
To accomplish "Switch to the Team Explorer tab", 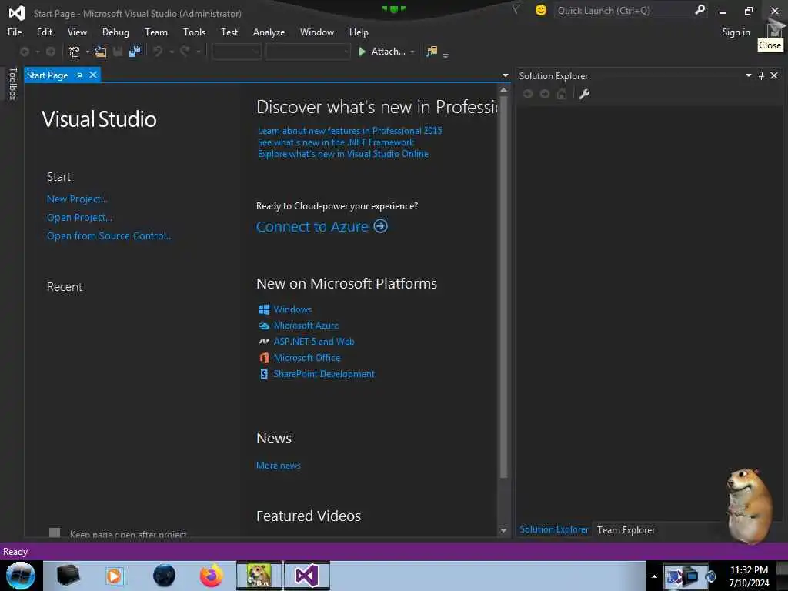I will coord(626,529).
